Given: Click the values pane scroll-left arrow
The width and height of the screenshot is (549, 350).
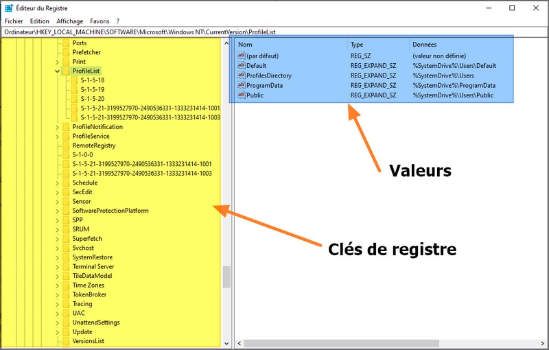Looking at the screenshot, I should (240, 343).
